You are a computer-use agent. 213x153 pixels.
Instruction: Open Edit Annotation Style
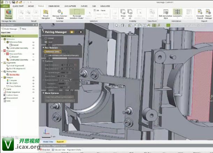point(166,14)
